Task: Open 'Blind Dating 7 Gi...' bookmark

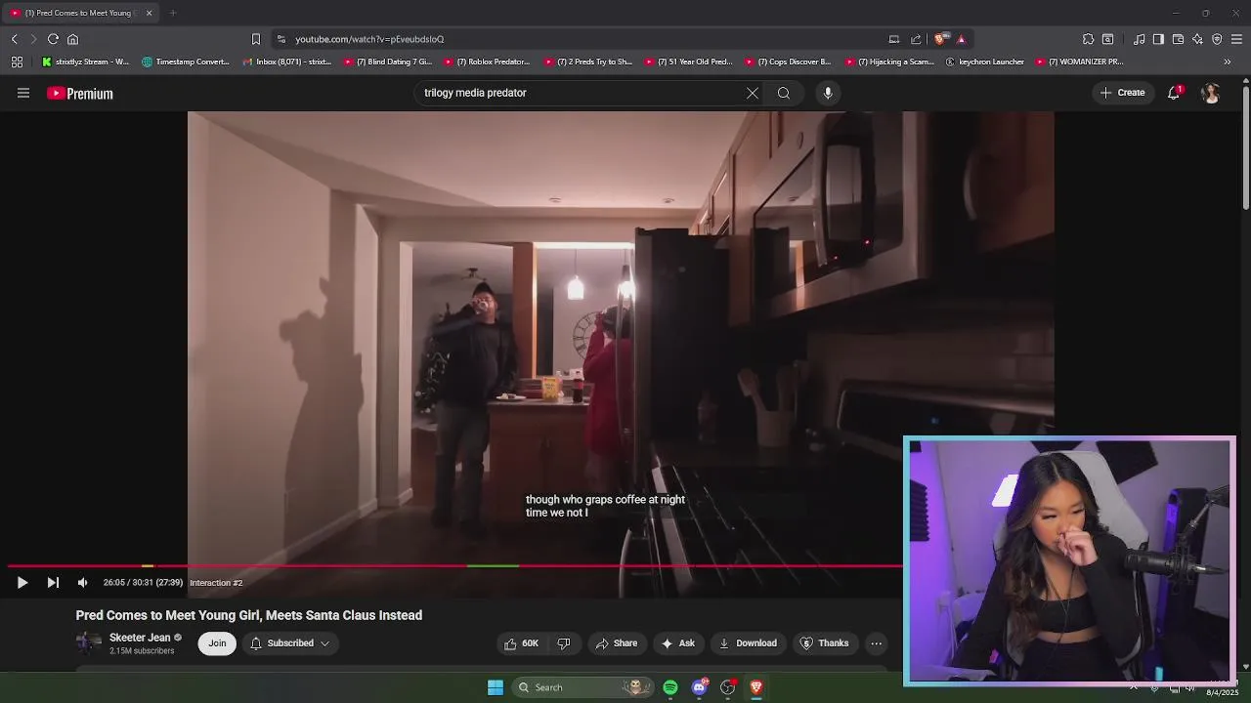Action: click(x=387, y=62)
